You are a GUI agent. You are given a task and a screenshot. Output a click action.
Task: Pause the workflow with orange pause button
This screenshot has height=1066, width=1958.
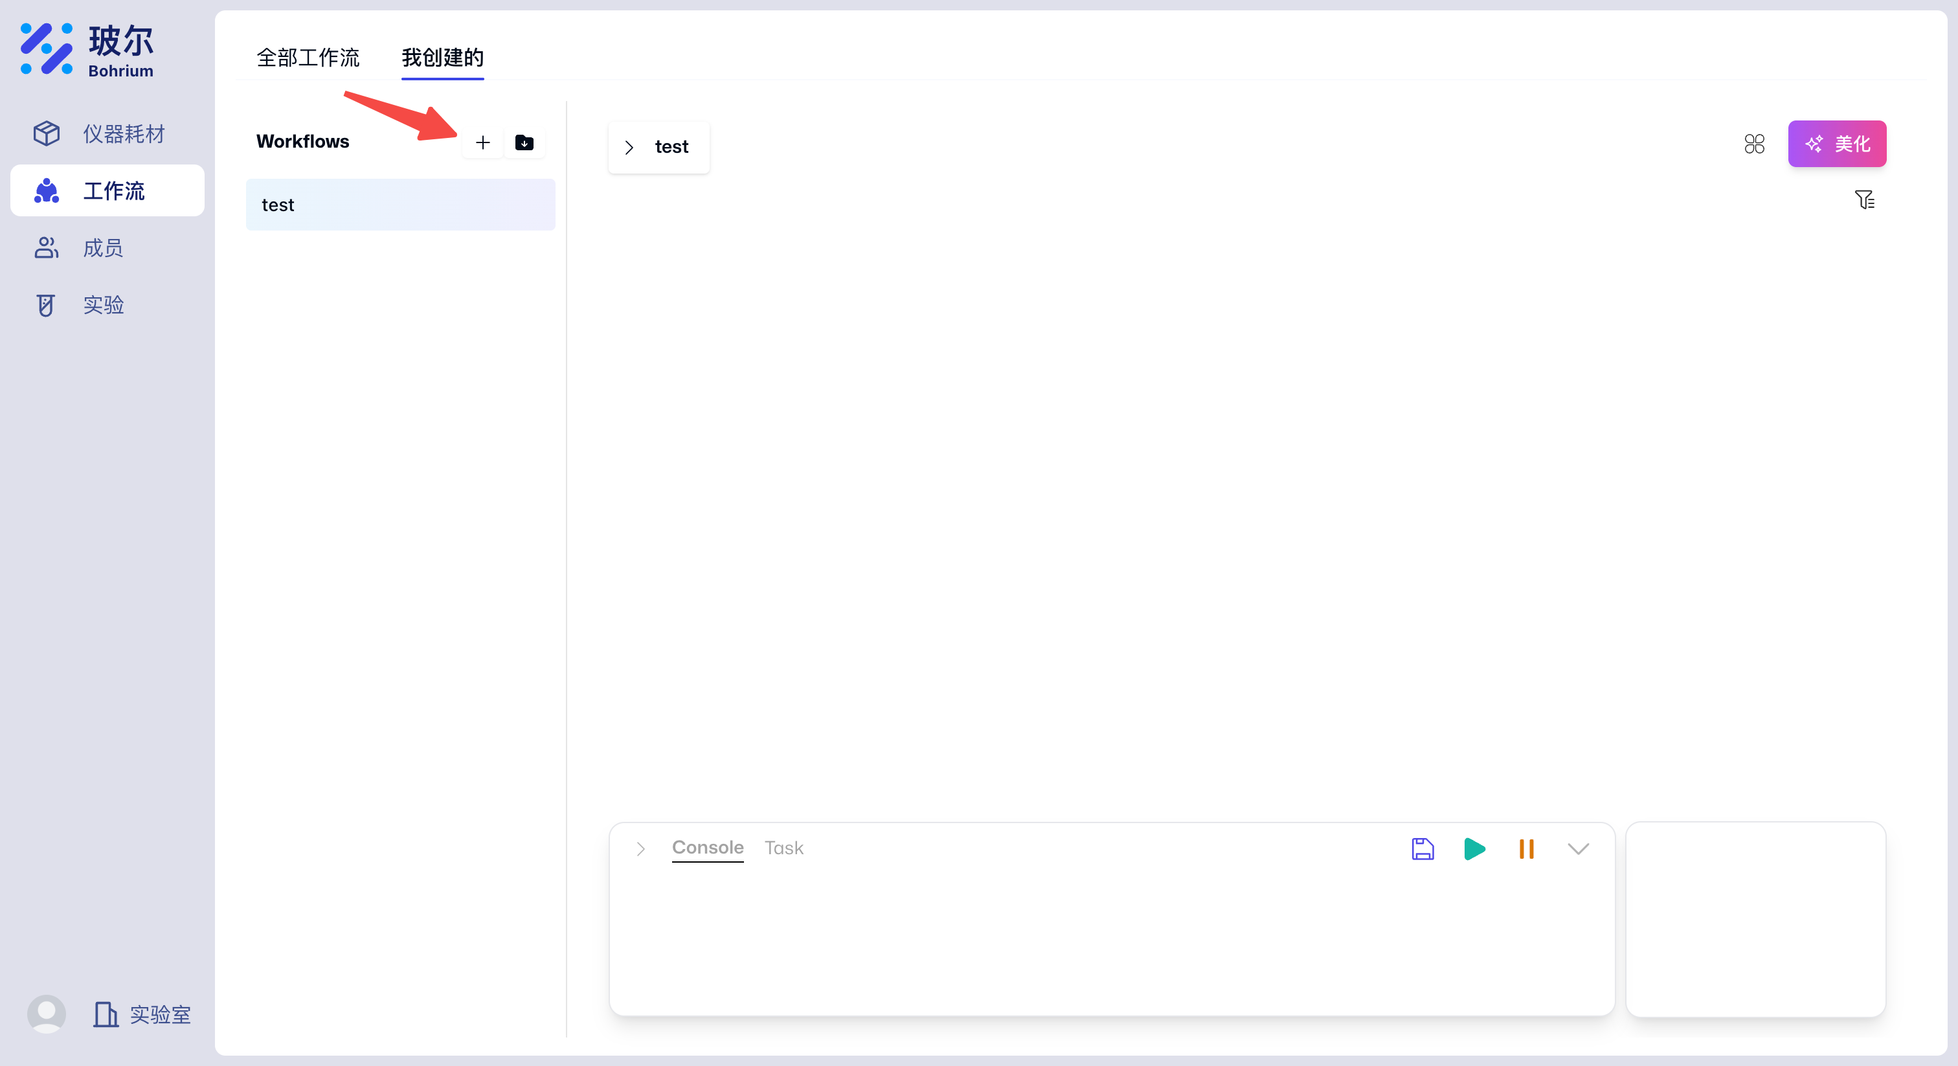[x=1525, y=848]
